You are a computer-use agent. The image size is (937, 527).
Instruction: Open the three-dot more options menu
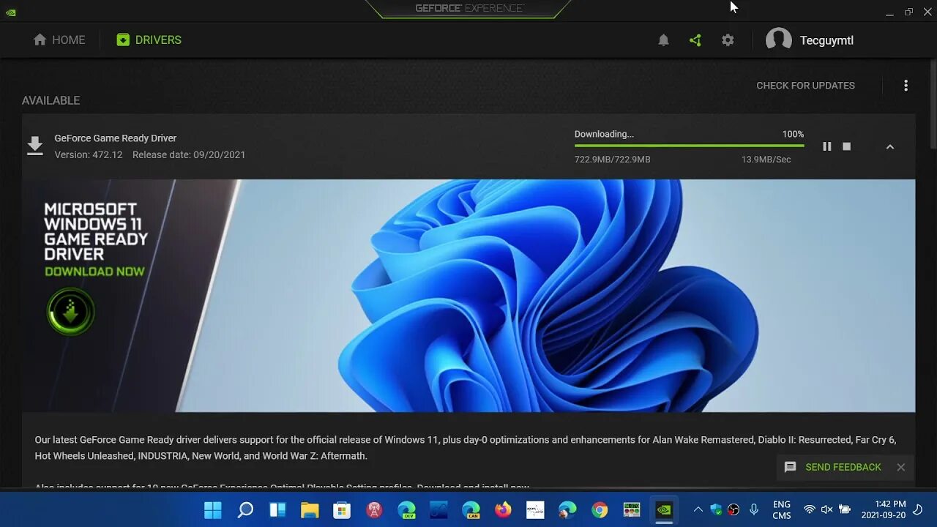906,86
